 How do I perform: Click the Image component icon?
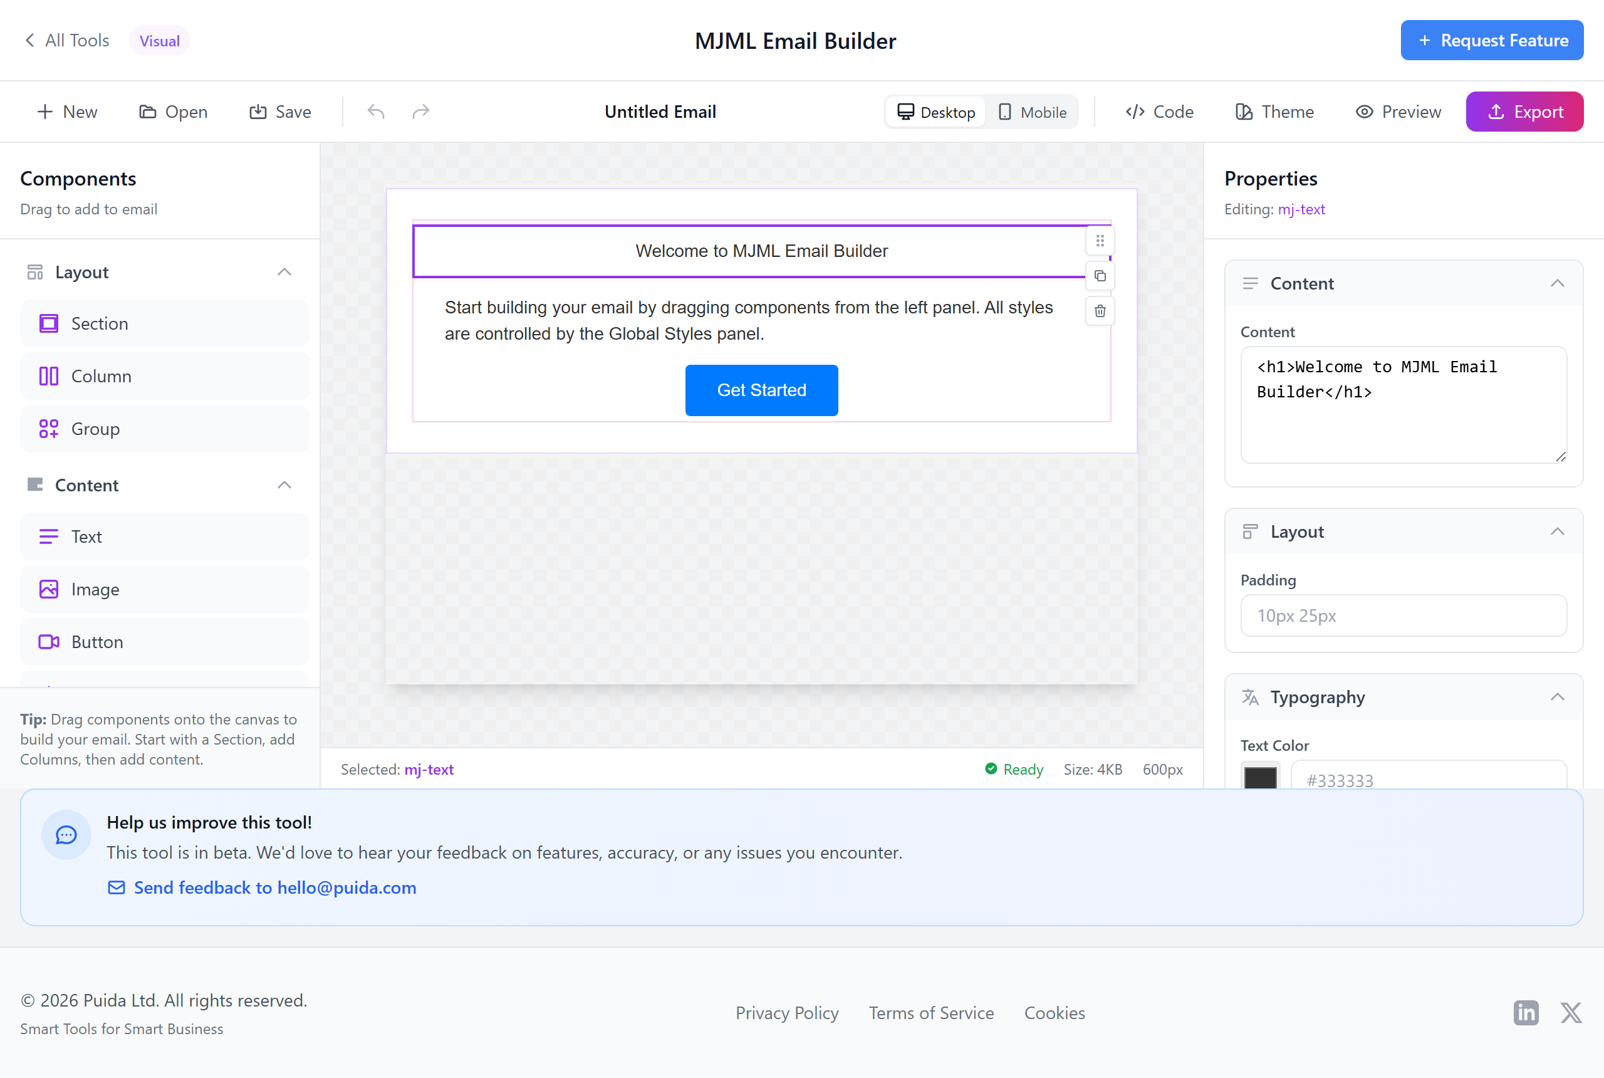pos(49,589)
